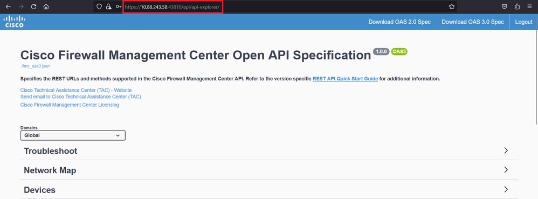Image resolution: width=538 pixels, height=199 pixels.
Task: Open the Pocket save icon
Action: (505, 6)
